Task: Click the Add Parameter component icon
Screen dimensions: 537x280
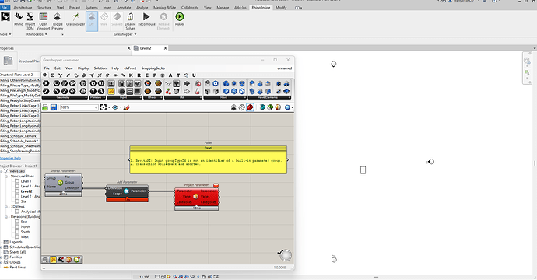Action: (126, 191)
